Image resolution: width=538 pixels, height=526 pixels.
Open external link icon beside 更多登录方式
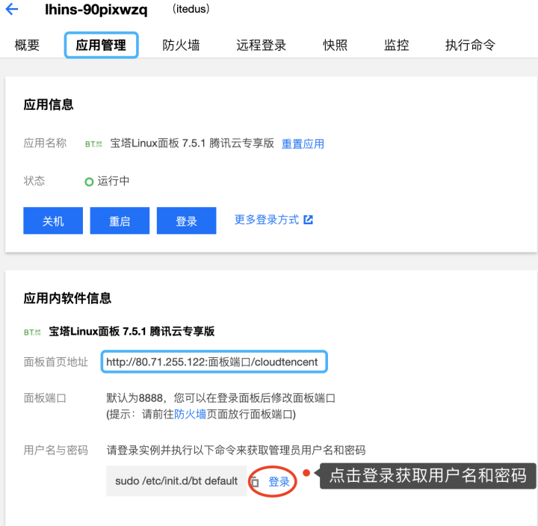[309, 220]
